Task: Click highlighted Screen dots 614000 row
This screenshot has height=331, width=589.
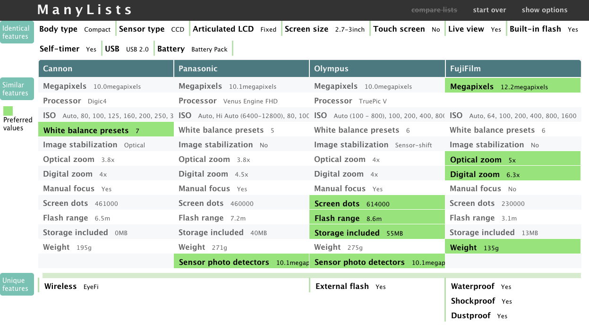Action: [x=377, y=204]
